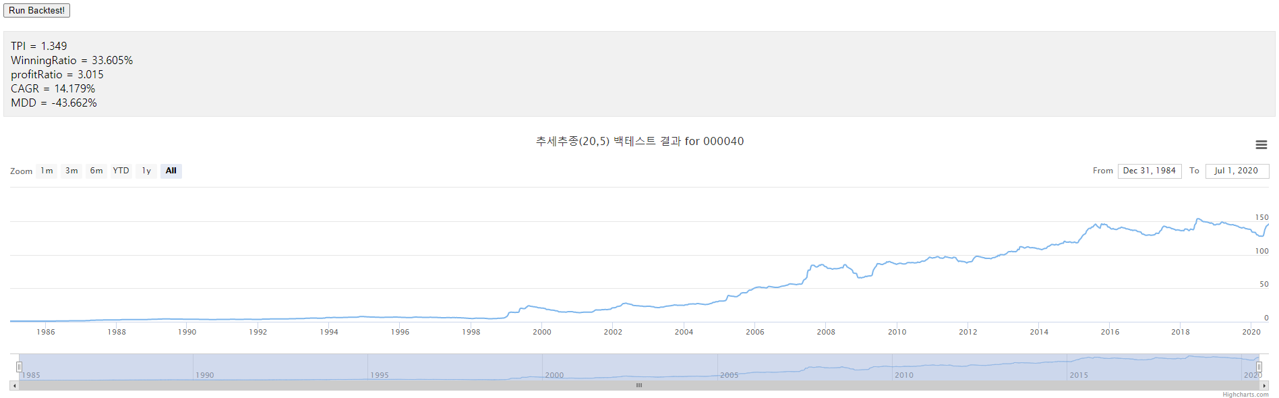Click the 150 y-axis label
The image size is (1279, 398).
point(1261,217)
